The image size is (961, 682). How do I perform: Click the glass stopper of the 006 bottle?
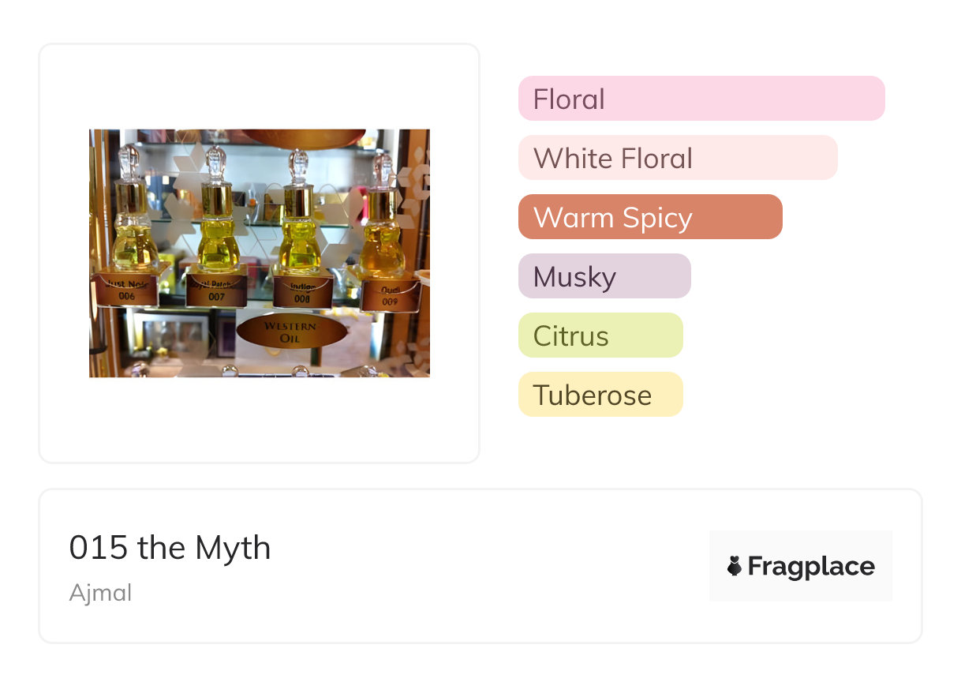pyautogui.click(x=129, y=160)
